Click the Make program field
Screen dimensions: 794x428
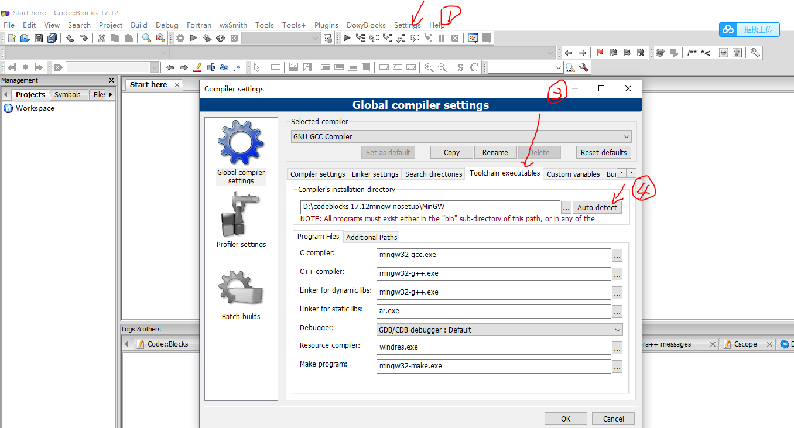[x=494, y=366]
